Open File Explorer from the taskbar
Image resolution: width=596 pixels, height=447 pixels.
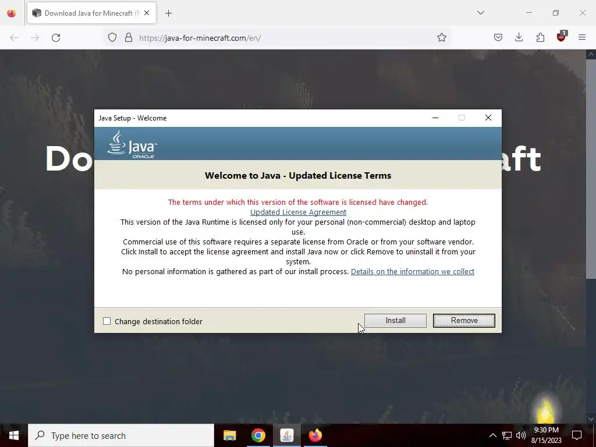coord(229,435)
